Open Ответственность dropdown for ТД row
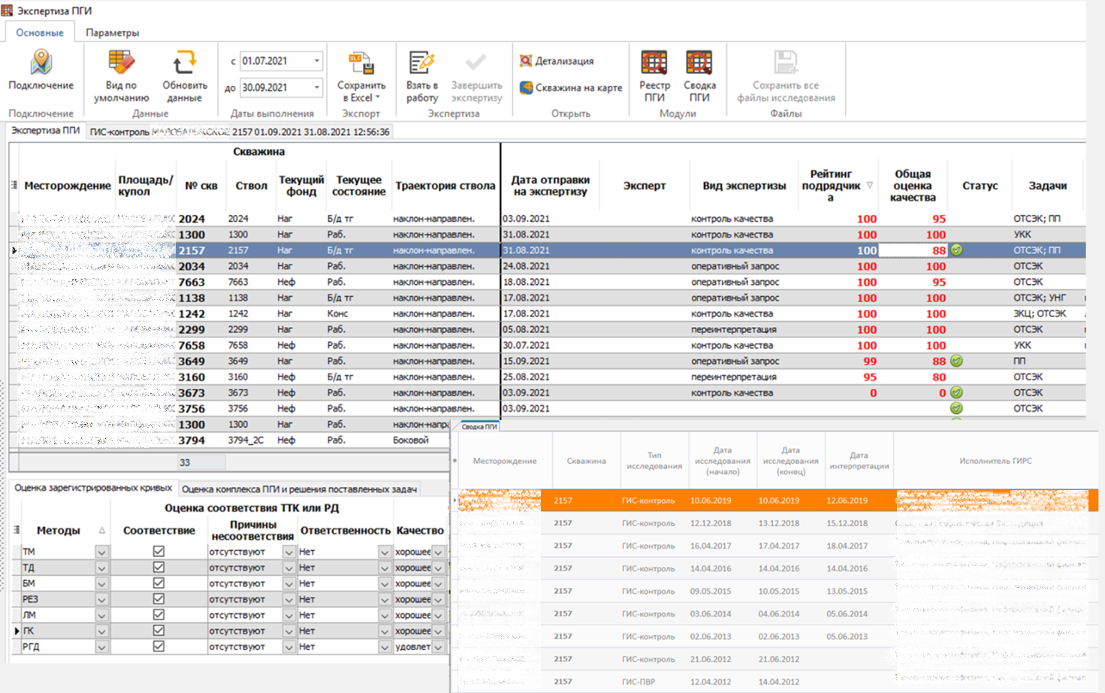 [x=385, y=568]
